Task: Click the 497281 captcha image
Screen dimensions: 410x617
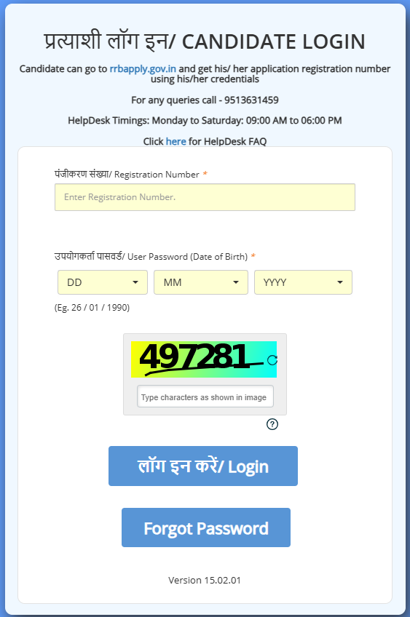Action: point(200,359)
